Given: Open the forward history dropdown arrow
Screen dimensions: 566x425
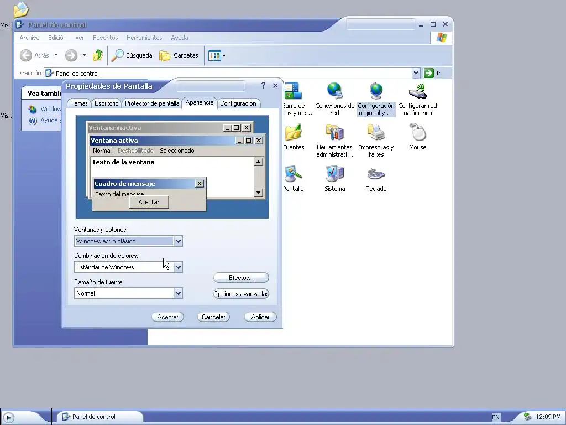Looking at the screenshot, I should pyautogui.click(x=84, y=55).
